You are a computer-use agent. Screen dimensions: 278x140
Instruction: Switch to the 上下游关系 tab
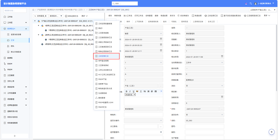tap(139, 21)
